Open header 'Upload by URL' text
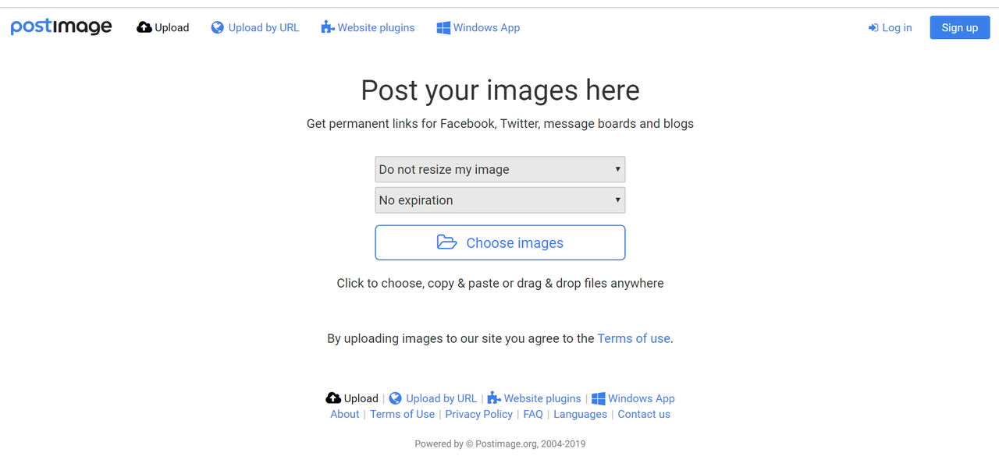999x456 pixels. [x=264, y=27]
